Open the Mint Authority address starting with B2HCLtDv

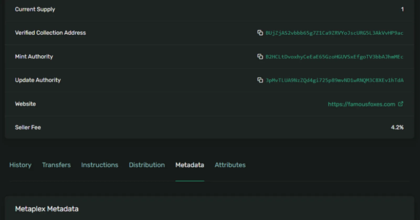click(334, 57)
